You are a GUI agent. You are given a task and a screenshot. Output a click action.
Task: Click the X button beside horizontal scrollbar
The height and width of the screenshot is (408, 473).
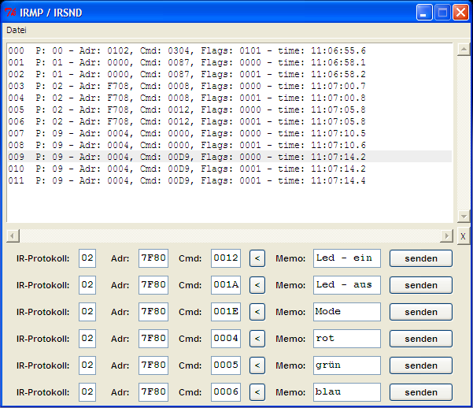click(463, 236)
